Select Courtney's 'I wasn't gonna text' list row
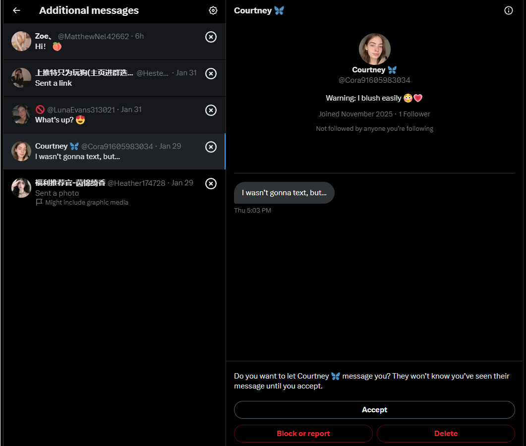 click(115, 151)
